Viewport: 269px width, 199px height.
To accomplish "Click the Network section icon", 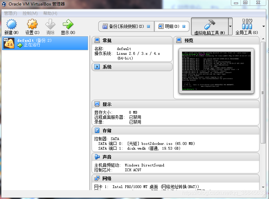I will tap(97, 178).
